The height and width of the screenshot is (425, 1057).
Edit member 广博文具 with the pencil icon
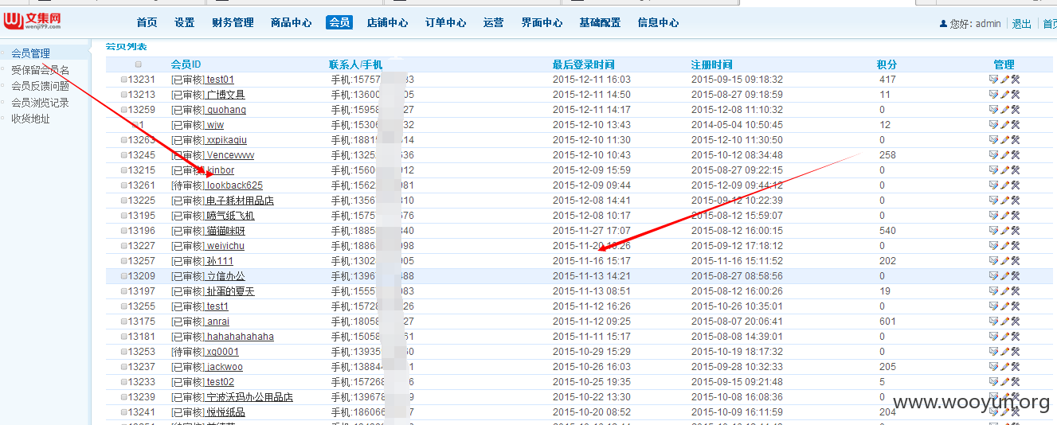[1004, 95]
